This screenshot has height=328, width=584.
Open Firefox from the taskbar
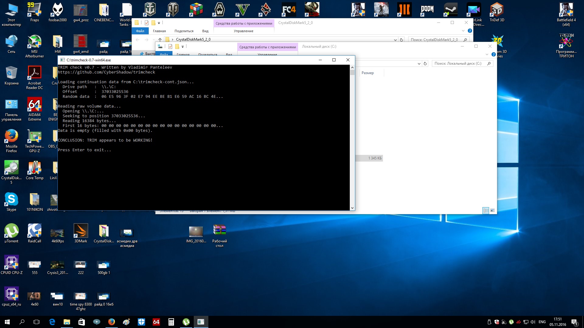[112, 322]
